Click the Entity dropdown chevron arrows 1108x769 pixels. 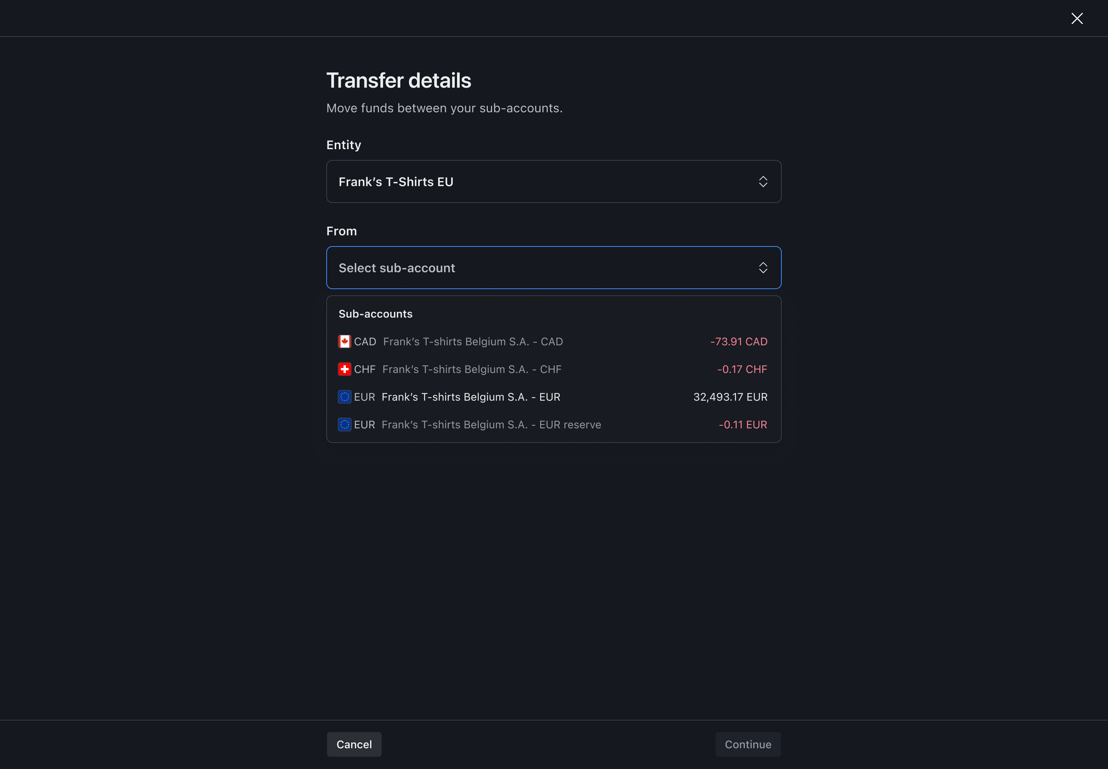(763, 181)
